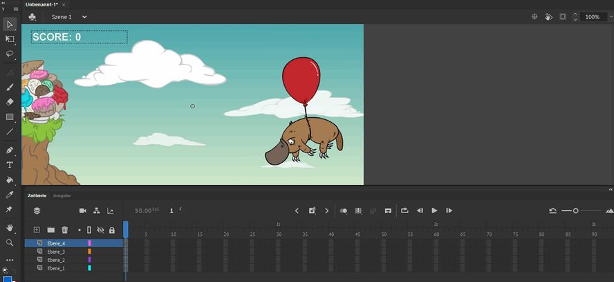Select the Ebene_2 layer

tap(56, 259)
